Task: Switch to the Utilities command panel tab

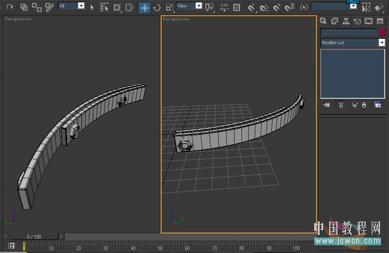Action: (x=380, y=21)
